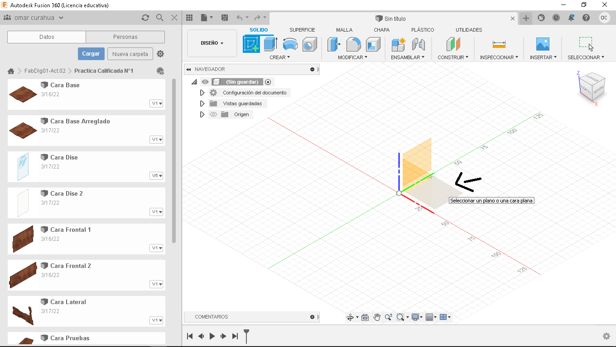
Task: Select the Zoom magnifier tool
Action: click(388, 317)
